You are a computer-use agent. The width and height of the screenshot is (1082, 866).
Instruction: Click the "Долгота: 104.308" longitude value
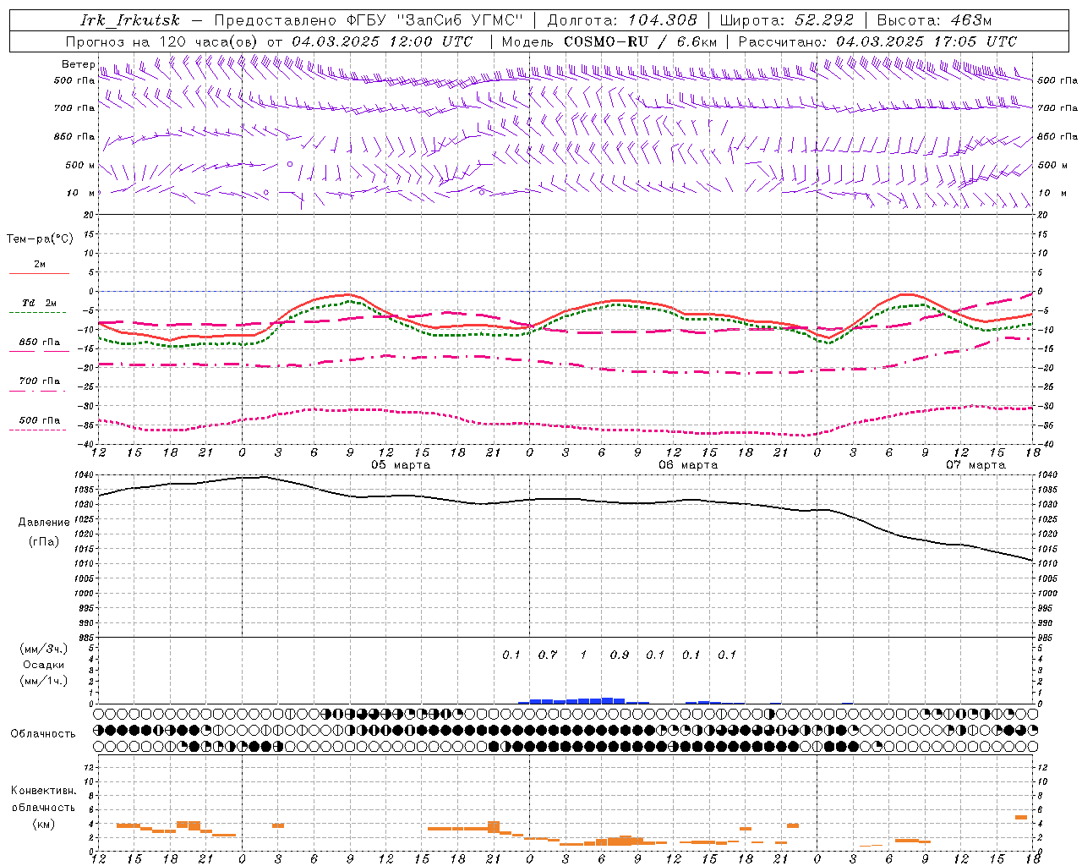(622, 20)
